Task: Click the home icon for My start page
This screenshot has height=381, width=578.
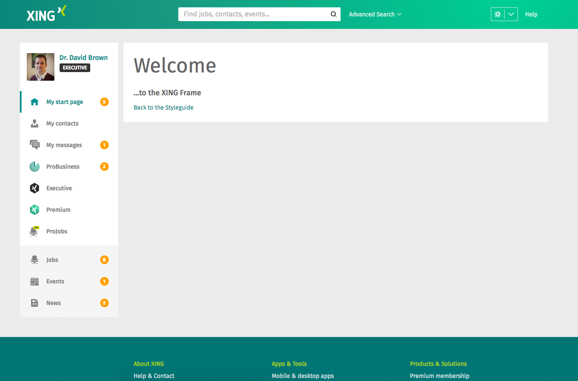Action: [x=35, y=102]
